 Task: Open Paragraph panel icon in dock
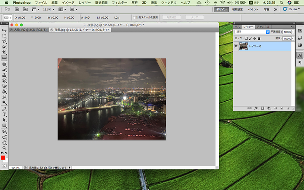(300, 62)
